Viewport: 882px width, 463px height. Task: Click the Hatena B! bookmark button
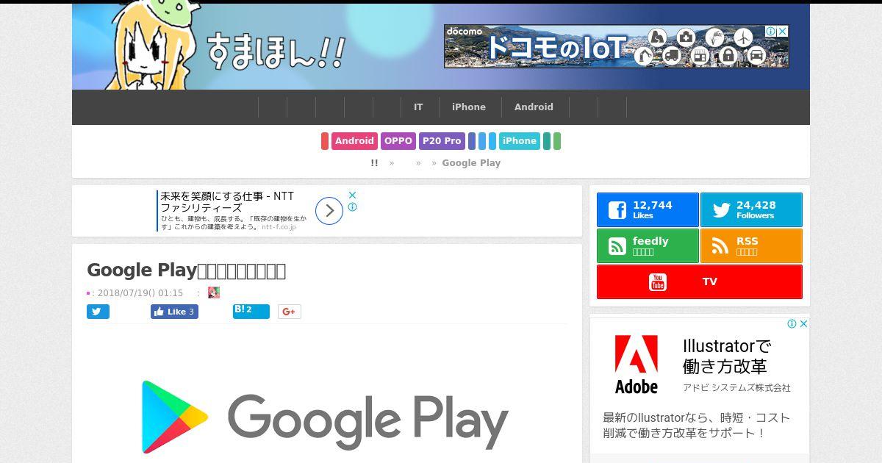(251, 312)
